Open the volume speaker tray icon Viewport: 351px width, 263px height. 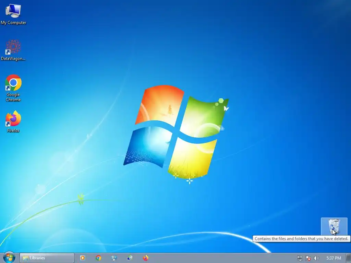pyautogui.click(x=316, y=258)
